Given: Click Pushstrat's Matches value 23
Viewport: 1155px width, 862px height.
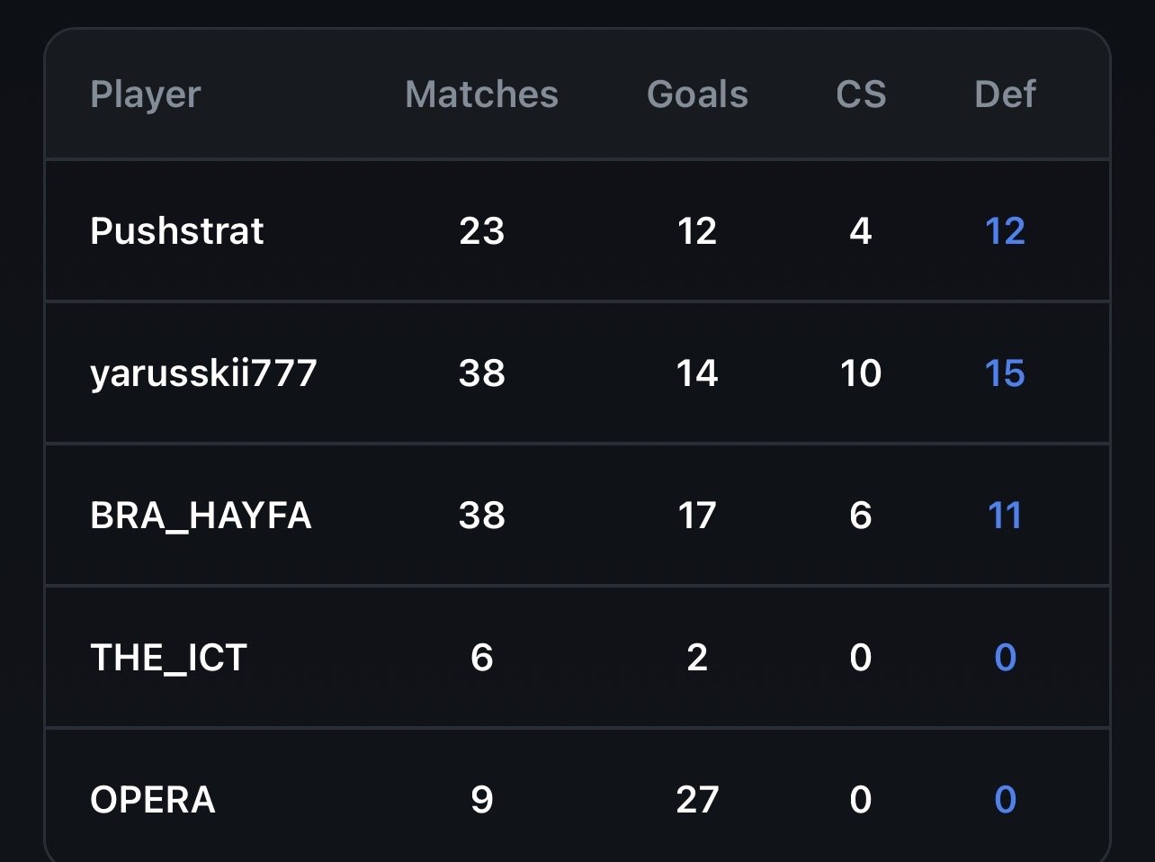Looking at the screenshot, I should click(481, 231).
